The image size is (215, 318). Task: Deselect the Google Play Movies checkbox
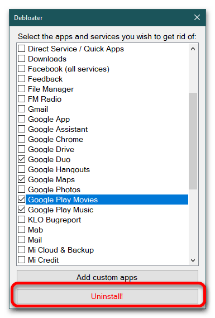tap(21, 200)
